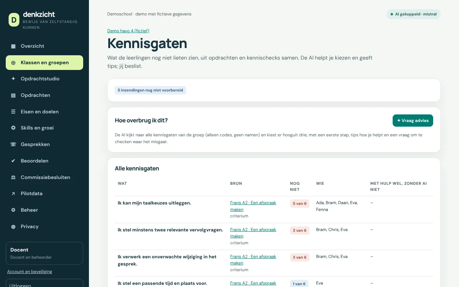Click 'Ik stel een passende tijd en plaats voor.'
The width and height of the screenshot is (459, 287).
tap(162, 283)
